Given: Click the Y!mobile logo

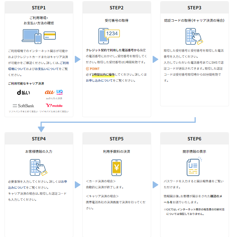Looking at the screenshot, I should [54, 106].
